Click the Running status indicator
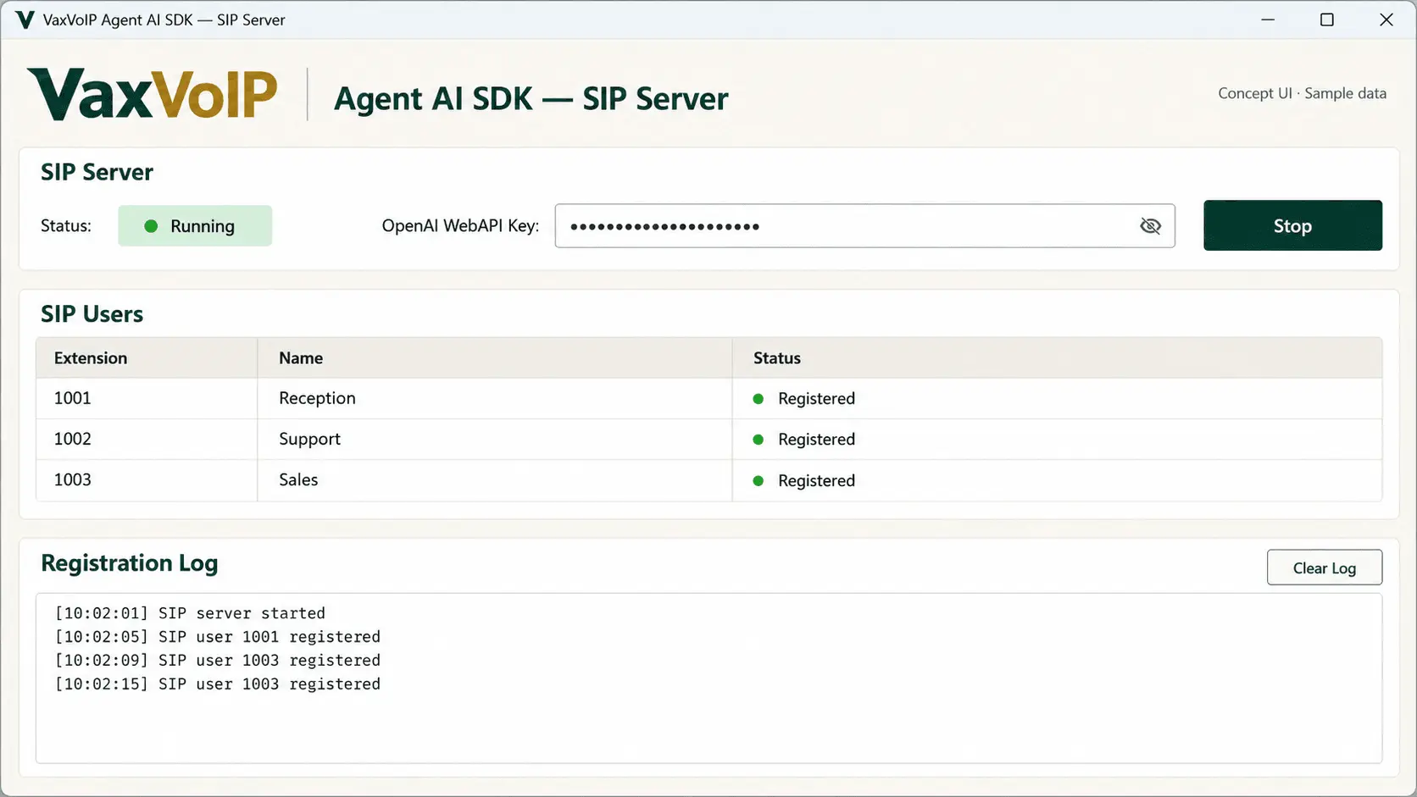Viewport: 1417px width, 797px height. point(195,226)
